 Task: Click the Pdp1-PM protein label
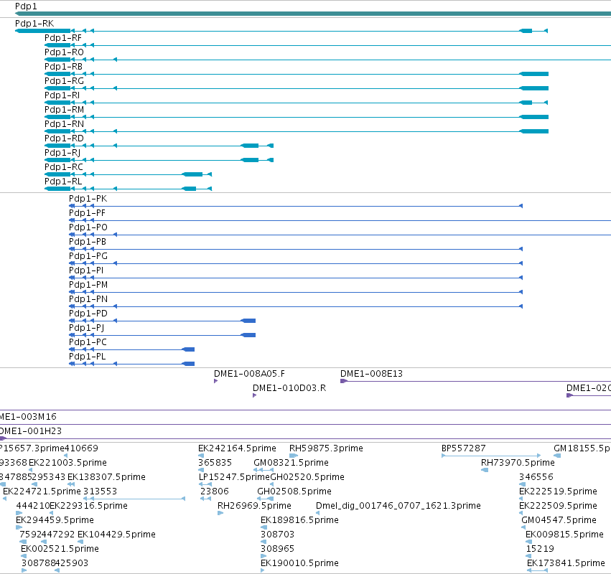[88, 285]
